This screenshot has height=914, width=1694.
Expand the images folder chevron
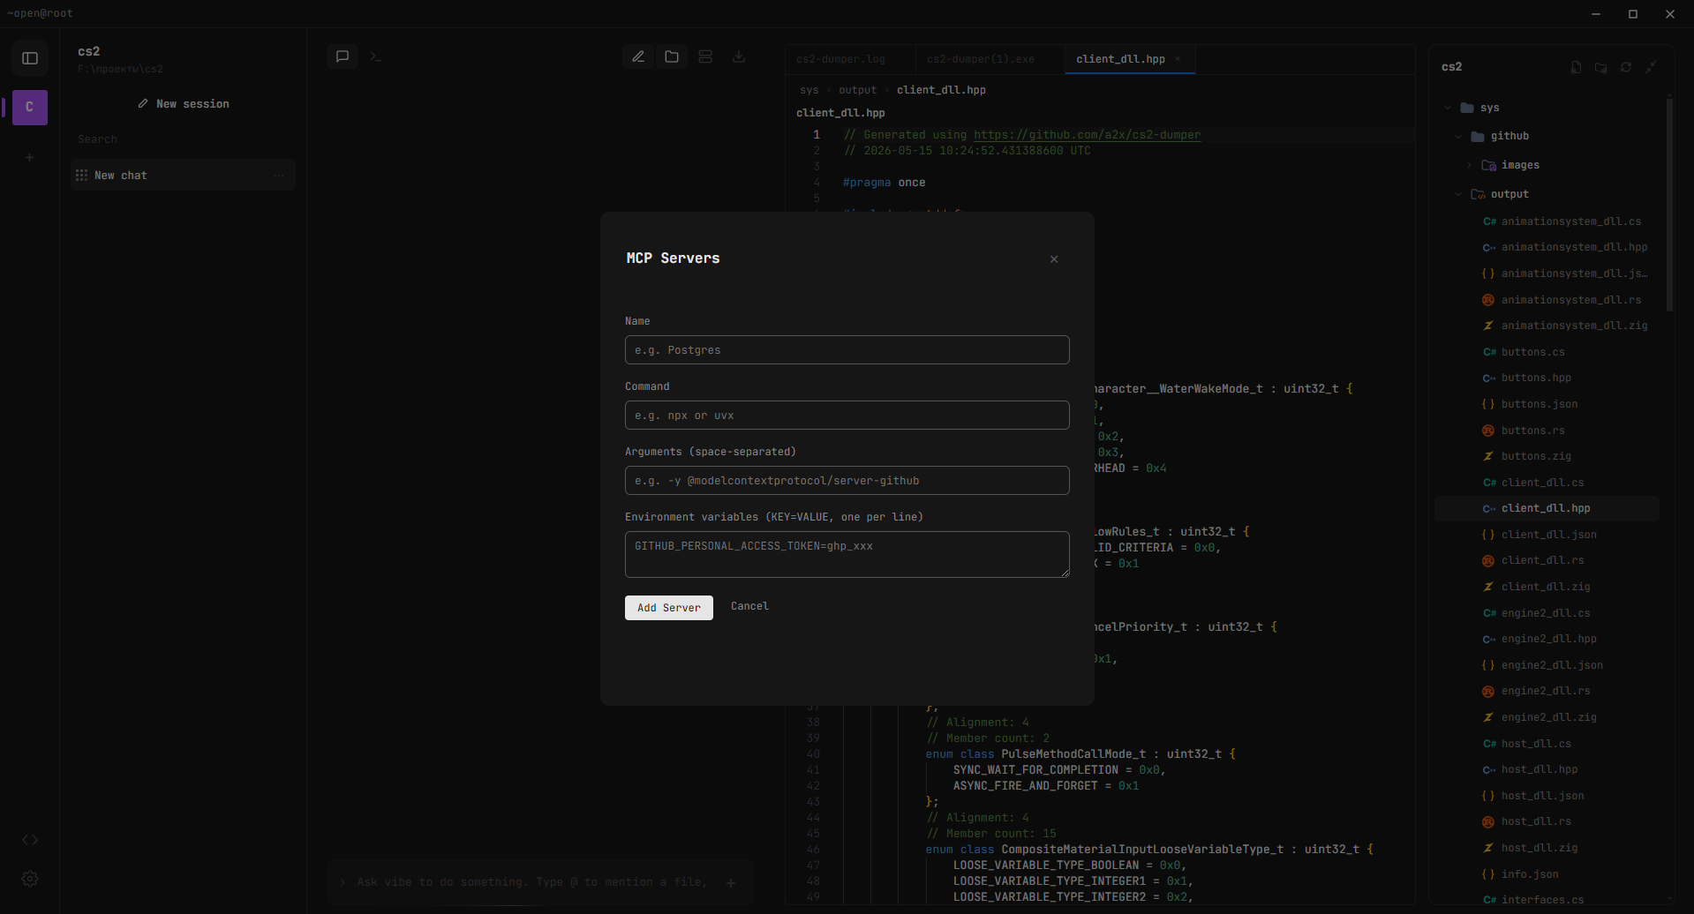click(x=1469, y=165)
